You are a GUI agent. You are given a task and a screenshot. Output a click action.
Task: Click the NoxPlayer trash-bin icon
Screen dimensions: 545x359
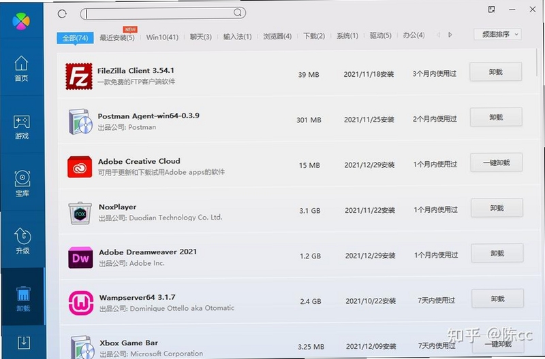tap(80, 213)
